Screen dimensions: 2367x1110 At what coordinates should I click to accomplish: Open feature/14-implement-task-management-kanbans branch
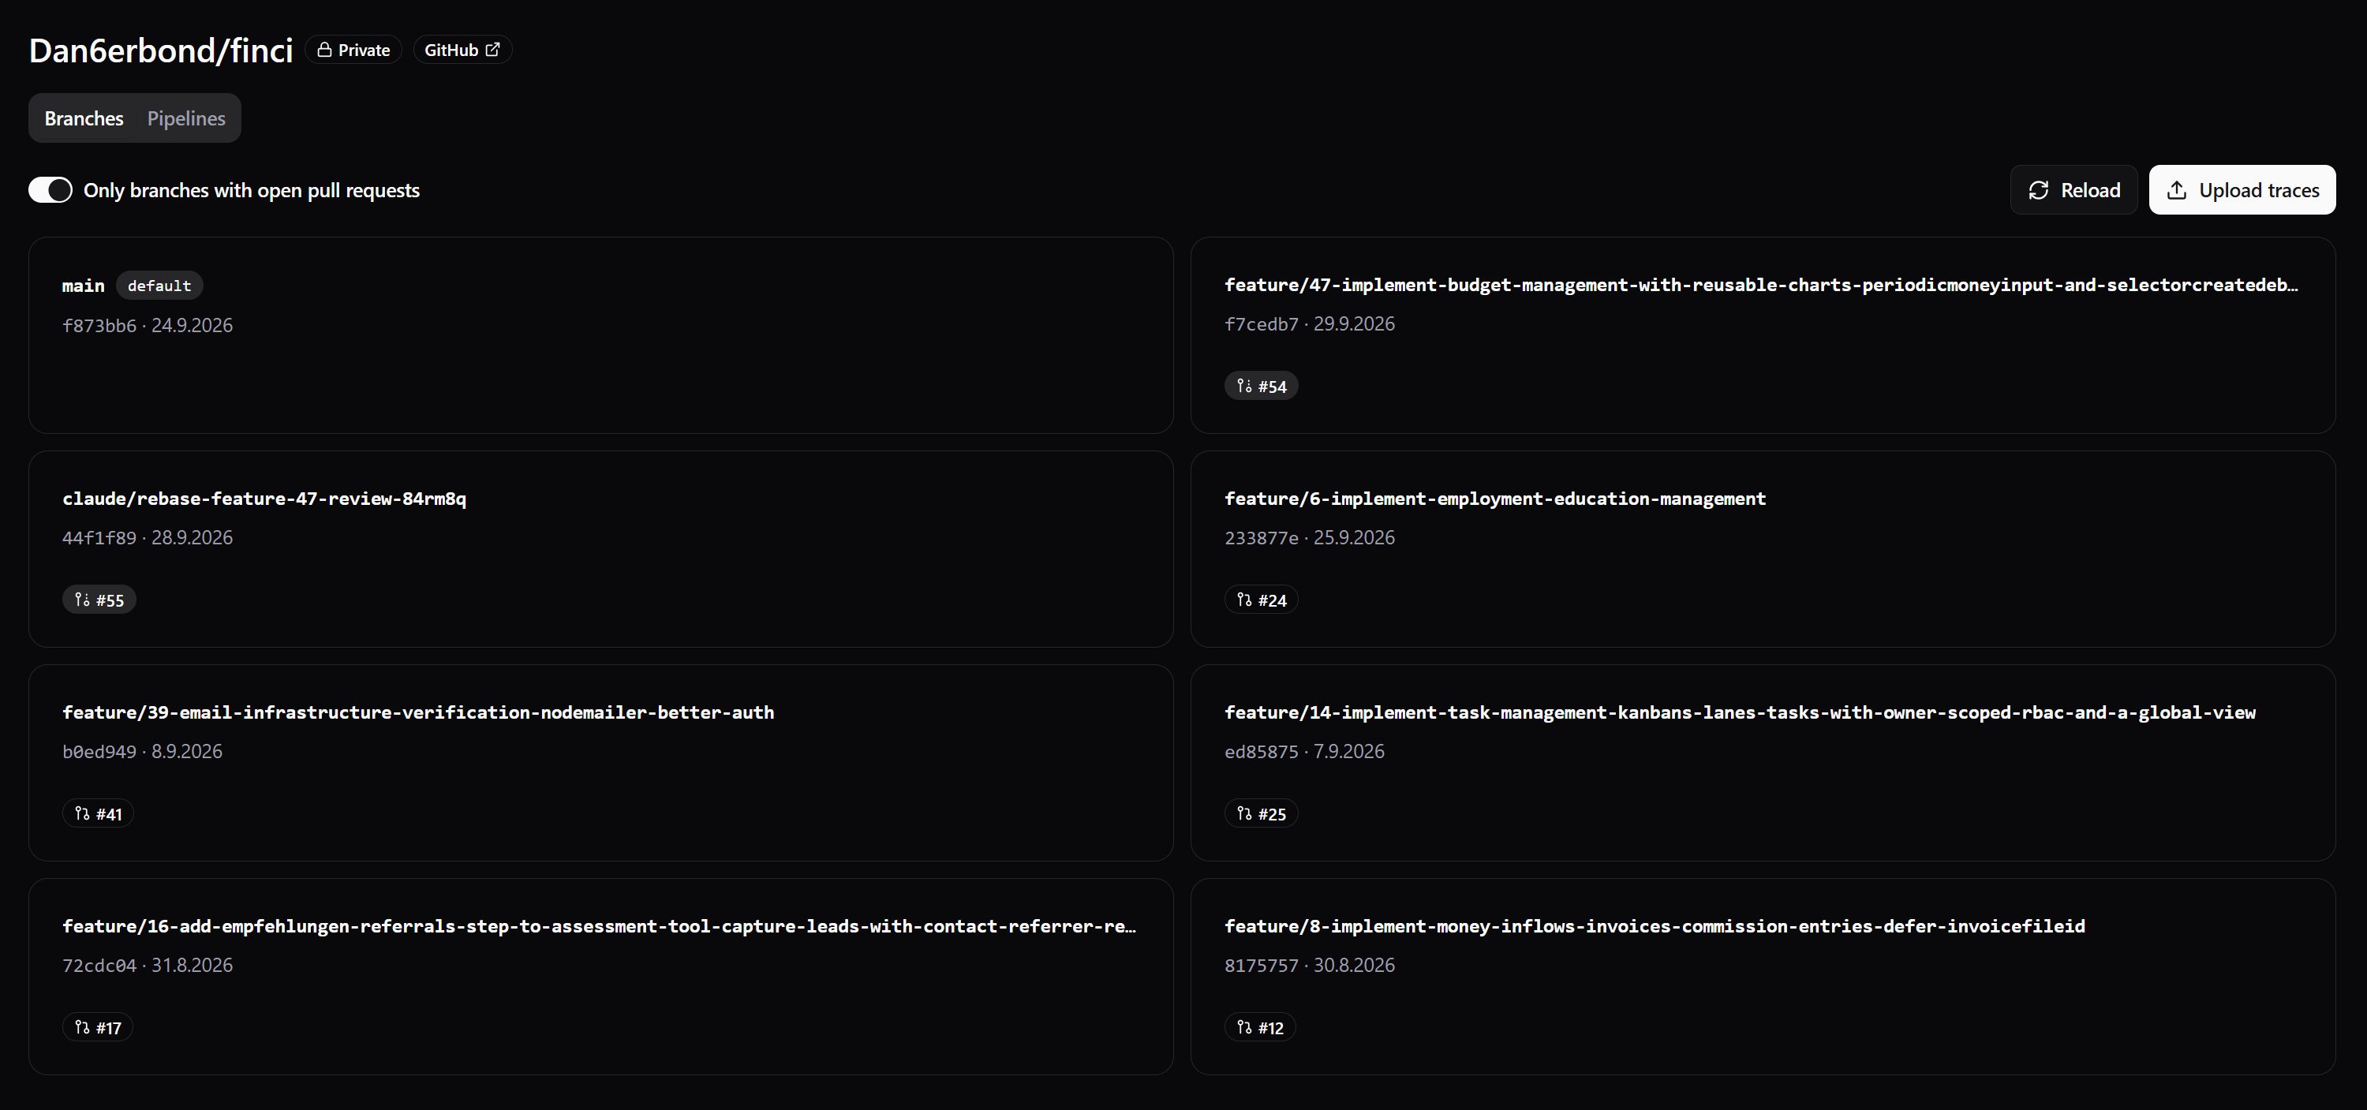1740,712
